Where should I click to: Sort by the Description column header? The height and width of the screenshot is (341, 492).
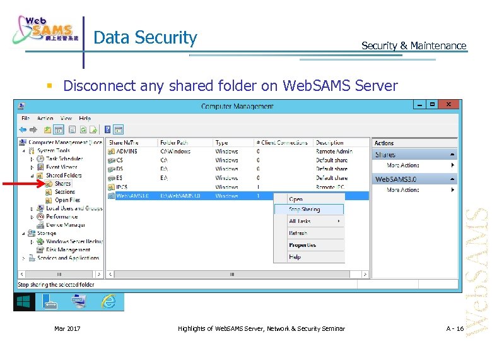(x=341, y=143)
